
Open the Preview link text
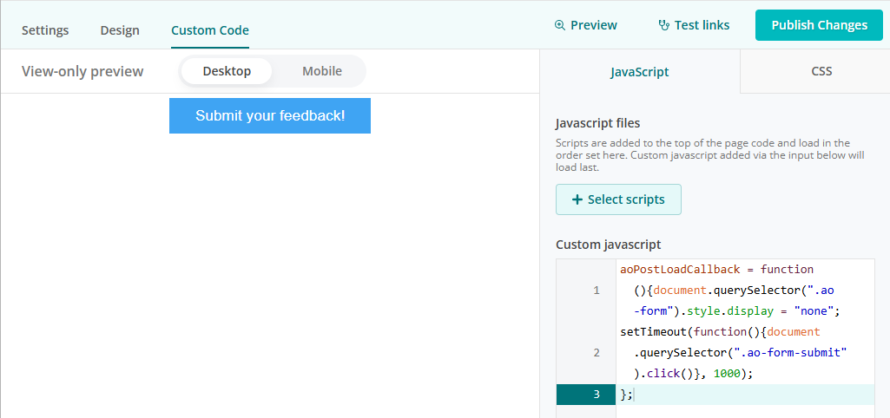[x=594, y=25]
